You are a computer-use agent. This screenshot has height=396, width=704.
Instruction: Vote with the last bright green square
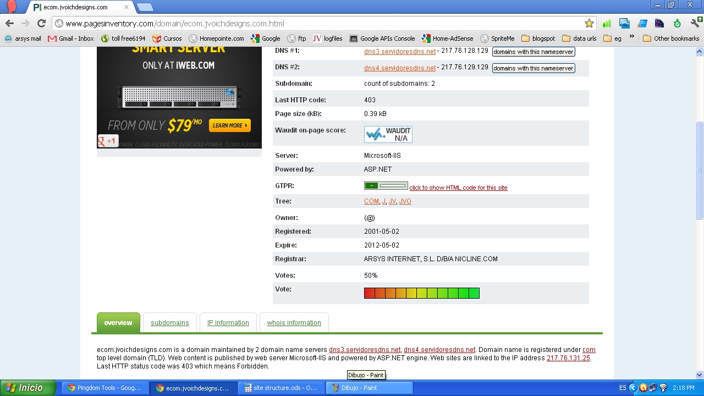[x=474, y=293]
